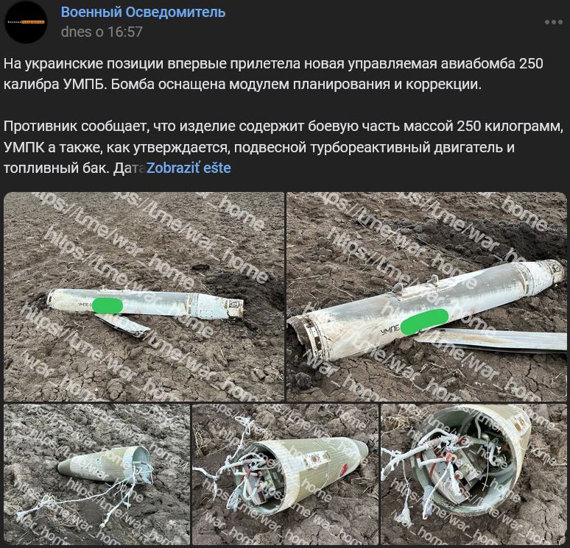
Task: Click the detached fin in the first photo
Action: (124, 324)
